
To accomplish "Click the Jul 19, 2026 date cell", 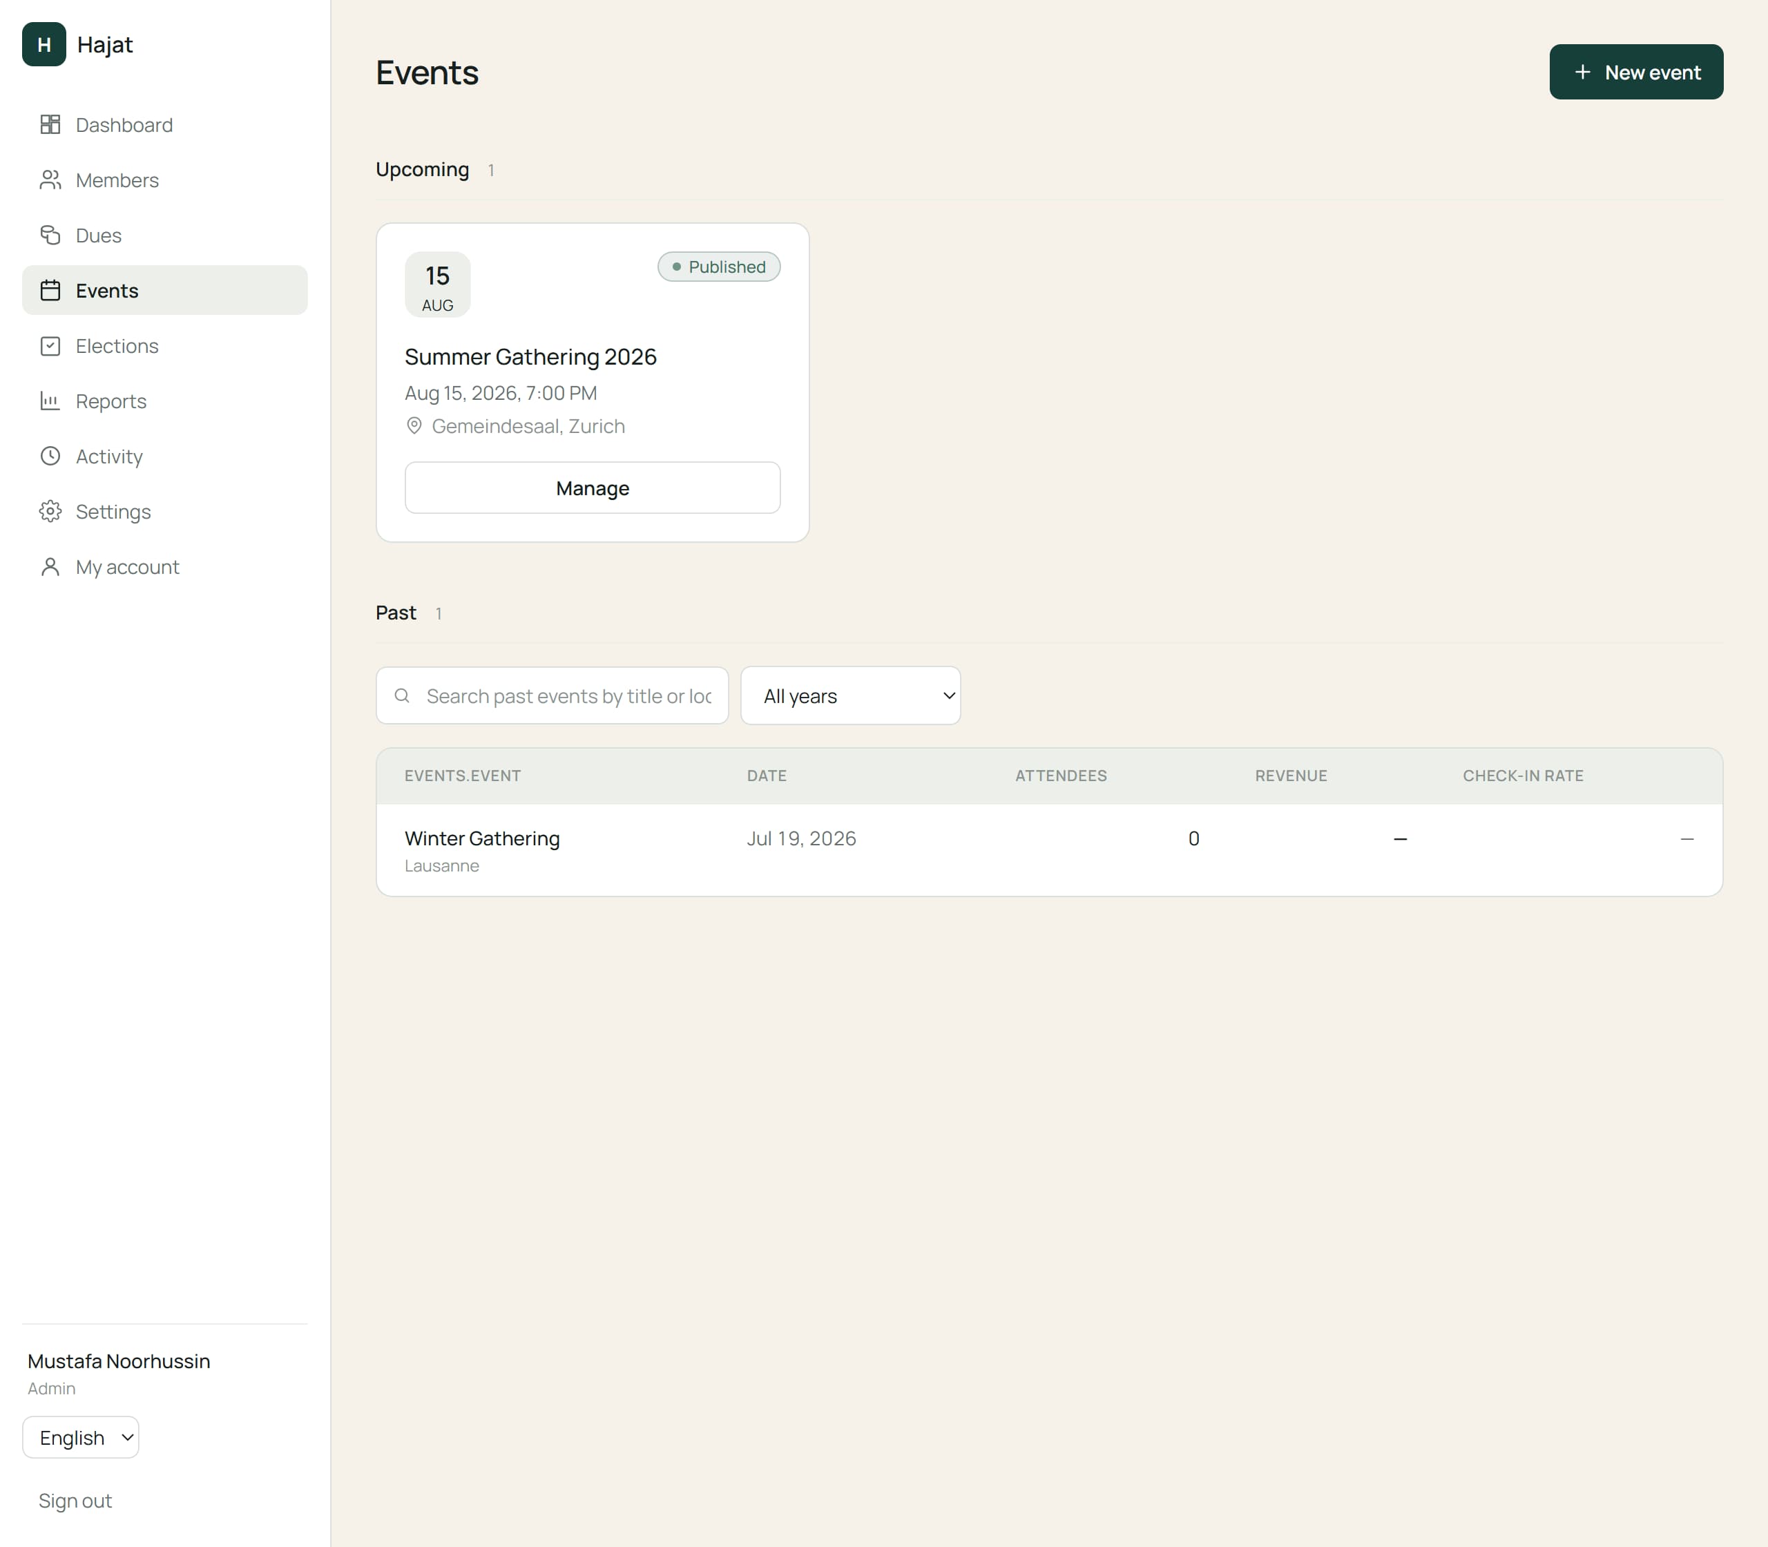I will 801,838.
